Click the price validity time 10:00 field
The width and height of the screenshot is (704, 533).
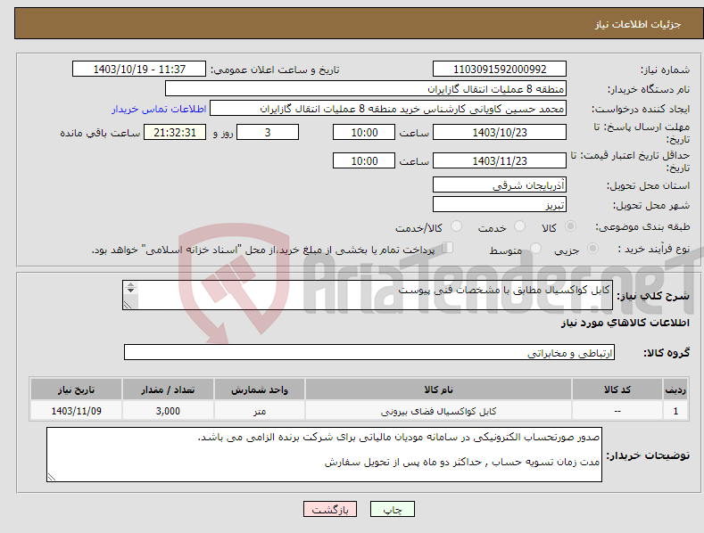364,160
